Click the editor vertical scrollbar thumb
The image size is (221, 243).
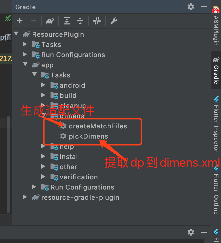(8, 164)
